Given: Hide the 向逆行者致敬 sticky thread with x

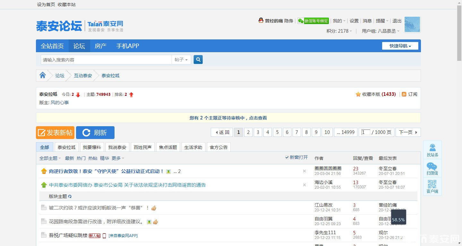Looking at the screenshot, I should [304, 171].
